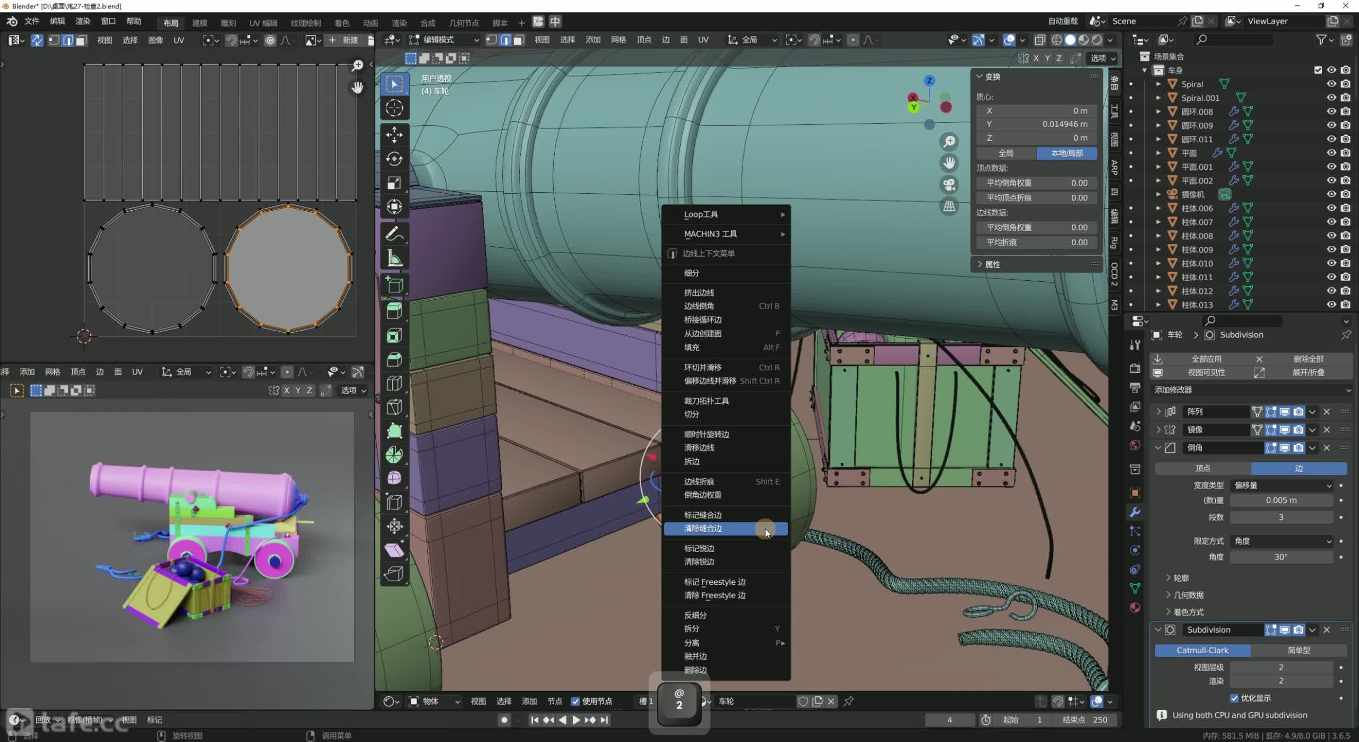
Task: Adjust the bevel 角度 30° slider
Action: pyautogui.click(x=1281, y=557)
